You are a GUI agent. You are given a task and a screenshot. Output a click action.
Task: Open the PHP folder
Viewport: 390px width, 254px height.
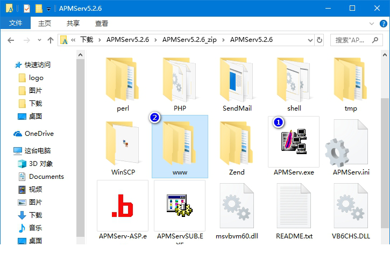(180, 84)
